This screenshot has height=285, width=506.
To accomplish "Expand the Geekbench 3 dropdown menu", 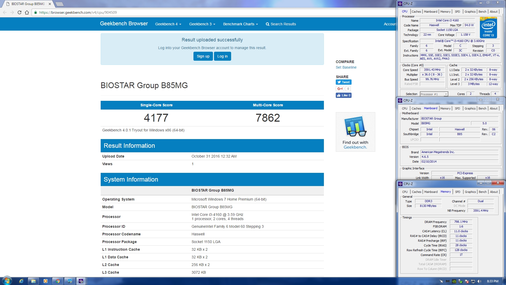I will (x=202, y=24).
